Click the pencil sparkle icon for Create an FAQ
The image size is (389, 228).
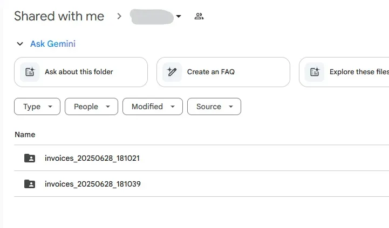pyautogui.click(x=173, y=72)
